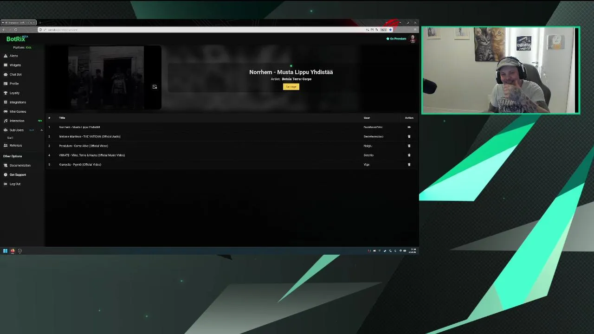Screen dimensions: 594x334
Task: Click the yellow button under Artist name
Action: pos(291,87)
